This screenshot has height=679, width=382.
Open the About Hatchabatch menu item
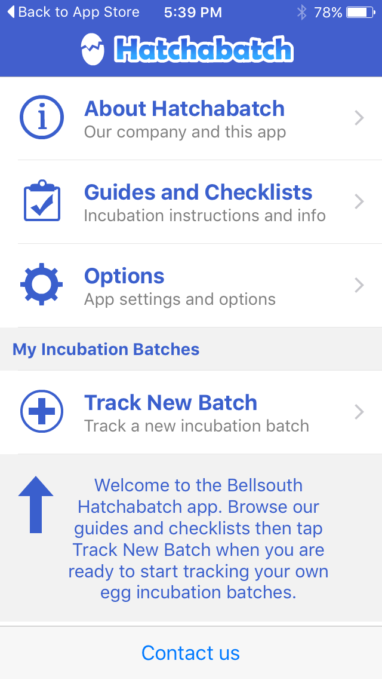coord(184,109)
